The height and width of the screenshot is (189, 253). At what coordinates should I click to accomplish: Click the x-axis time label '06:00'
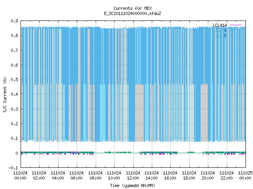click(x=76, y=178)
